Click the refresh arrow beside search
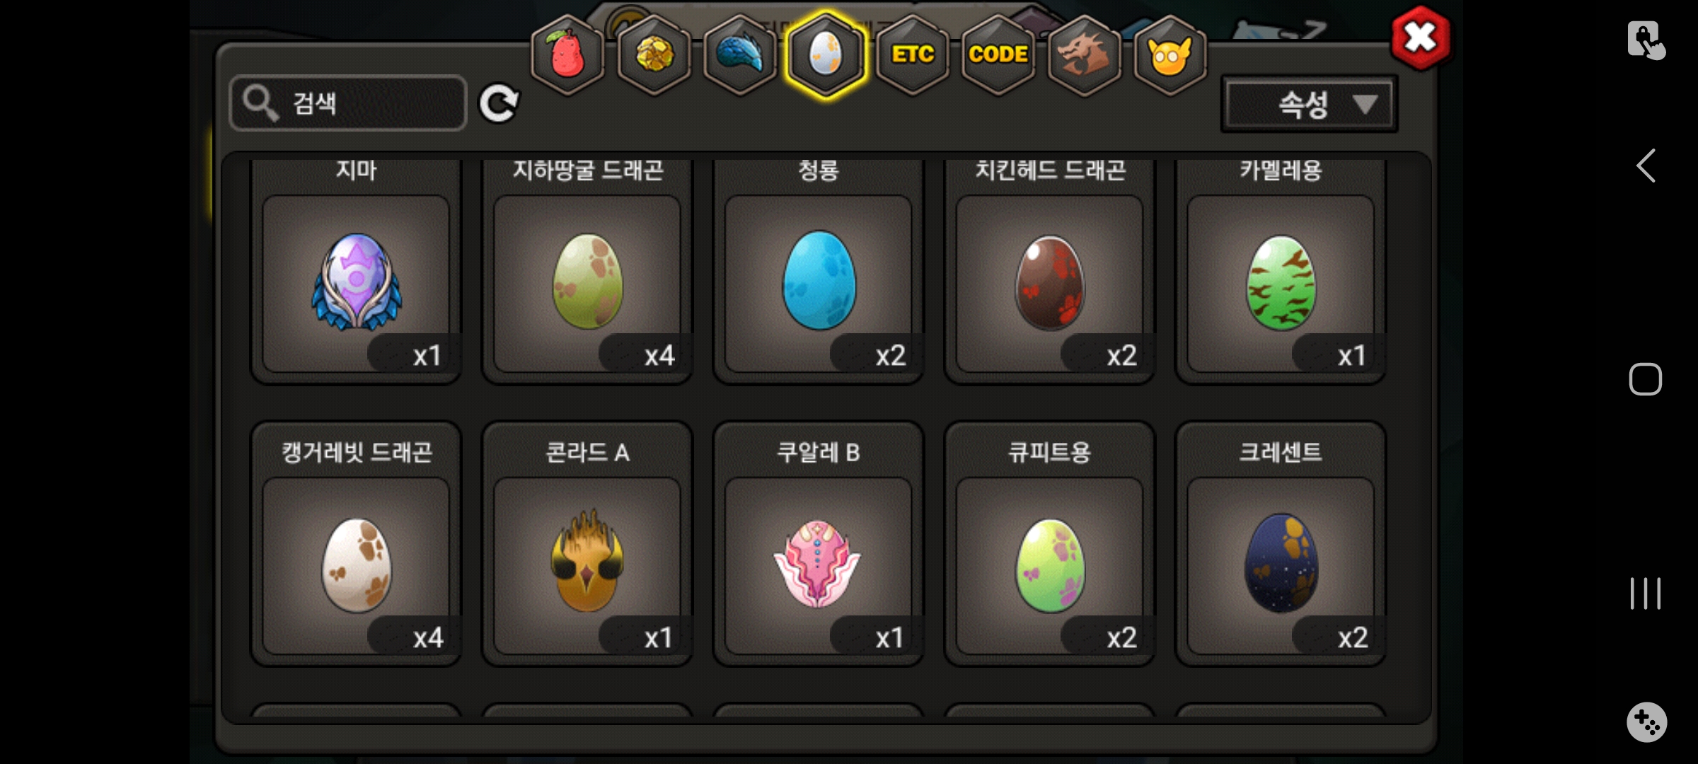Screen dimensions: 1698x764 [x=499, y=104]
